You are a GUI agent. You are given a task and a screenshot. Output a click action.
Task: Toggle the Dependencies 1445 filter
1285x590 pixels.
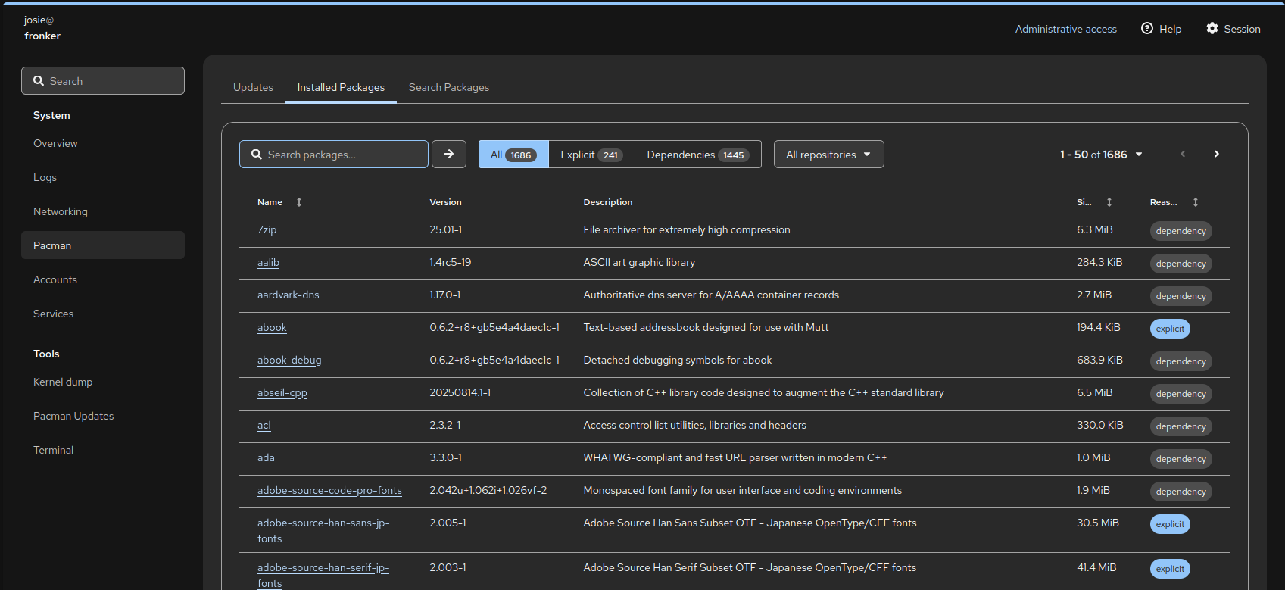[x=697, y=155]
